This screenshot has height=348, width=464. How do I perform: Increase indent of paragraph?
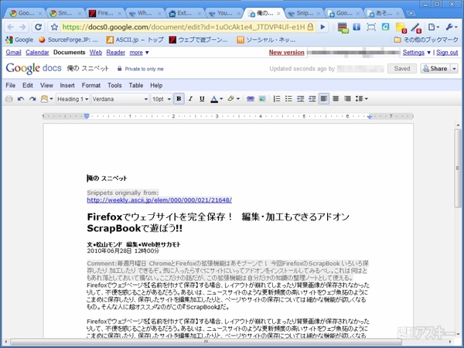point(312,99)
